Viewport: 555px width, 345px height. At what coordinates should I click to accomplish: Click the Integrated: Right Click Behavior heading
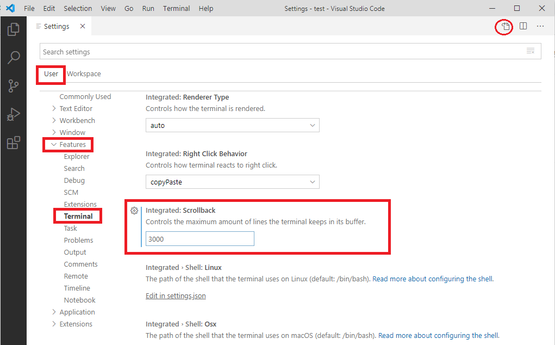[x=196, y=154]
